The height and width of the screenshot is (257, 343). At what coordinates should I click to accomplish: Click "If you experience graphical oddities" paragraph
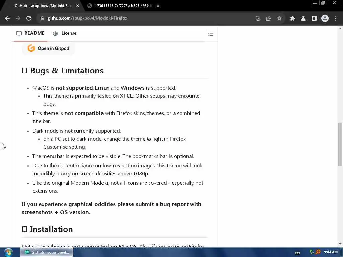[x=111, y=208]
